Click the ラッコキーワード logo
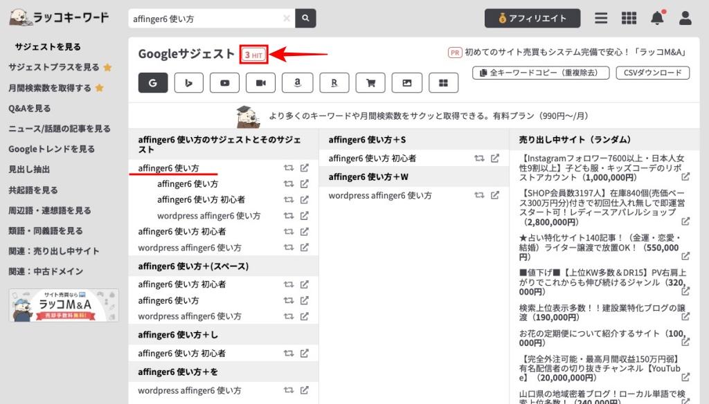 pyautogui.click(x=60, y=17)
